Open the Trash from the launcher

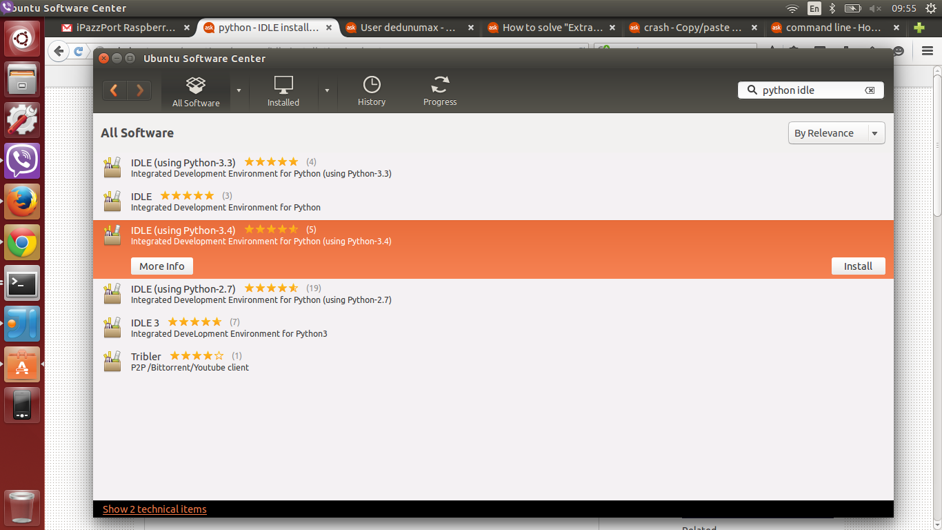(x=22, y=508)
